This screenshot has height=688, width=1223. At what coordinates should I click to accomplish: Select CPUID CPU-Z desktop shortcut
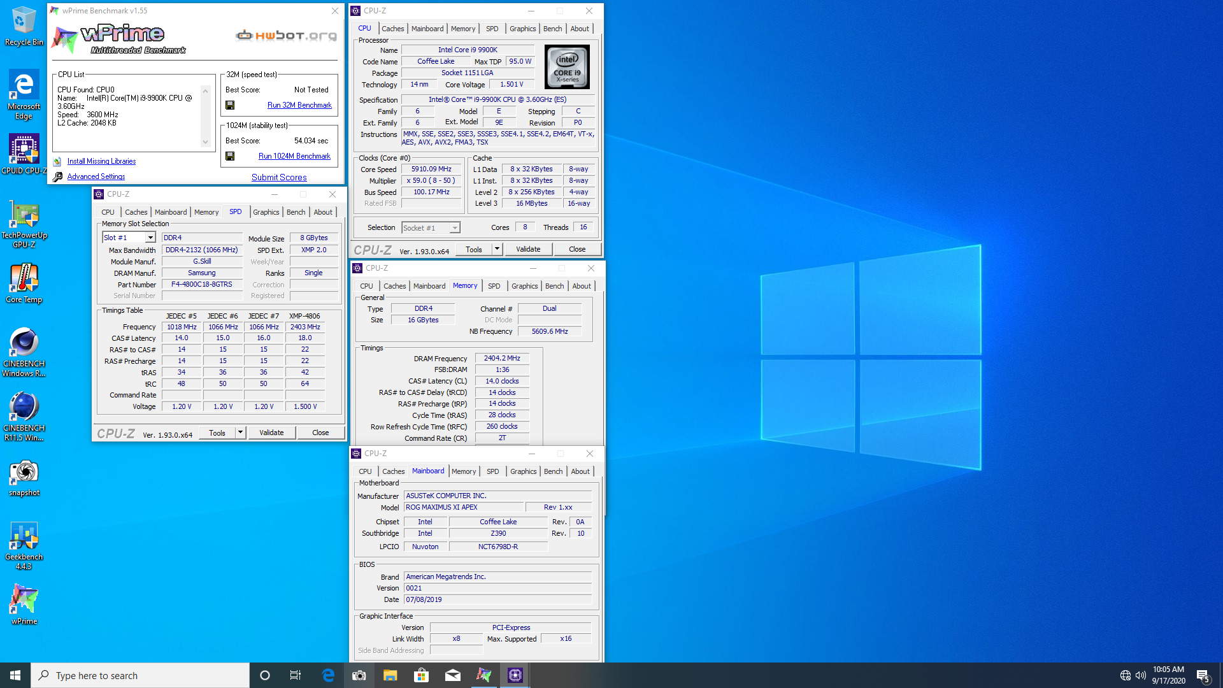coord(24,154)
